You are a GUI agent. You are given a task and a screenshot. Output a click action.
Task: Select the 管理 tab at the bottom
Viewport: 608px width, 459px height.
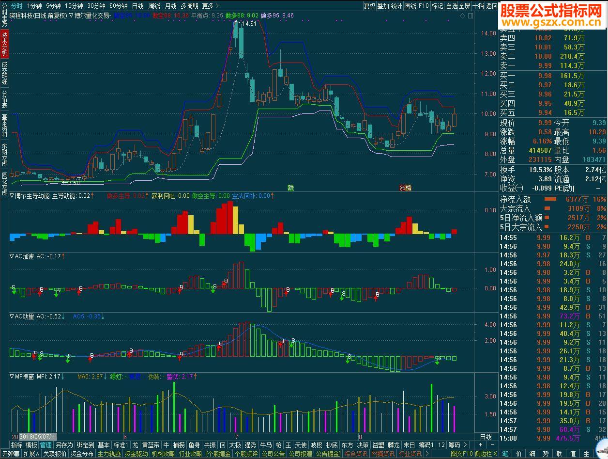46,445
